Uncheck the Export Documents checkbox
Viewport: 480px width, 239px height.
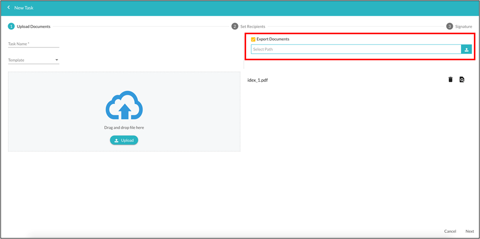tap(253, 39)
